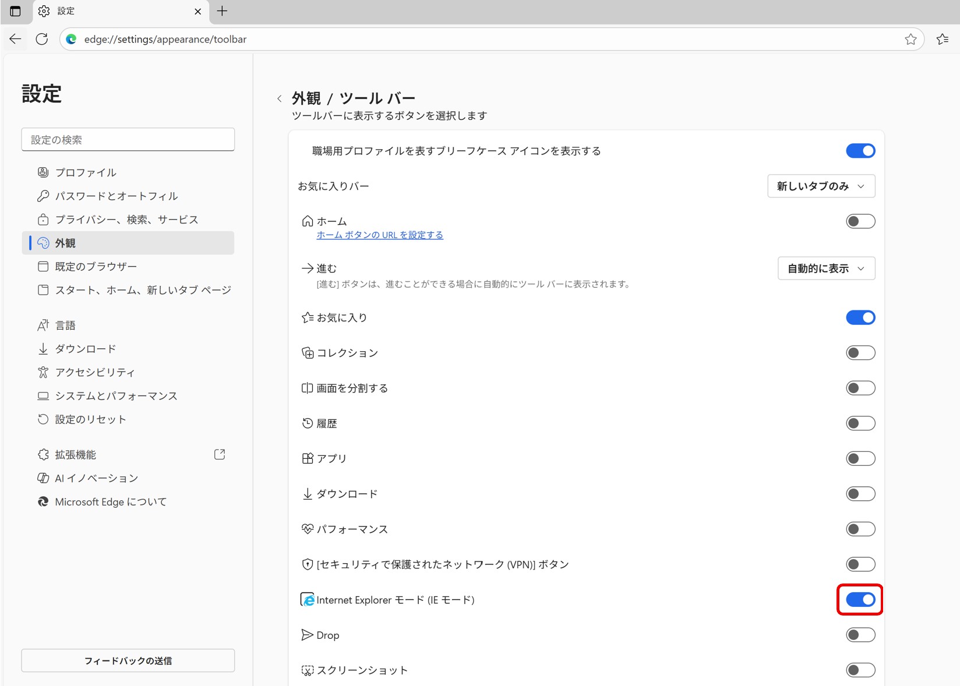This screenshot has height=686, width=960.
Task: Go back using chevron beside 外観 heading
Action: click(280, 98)
